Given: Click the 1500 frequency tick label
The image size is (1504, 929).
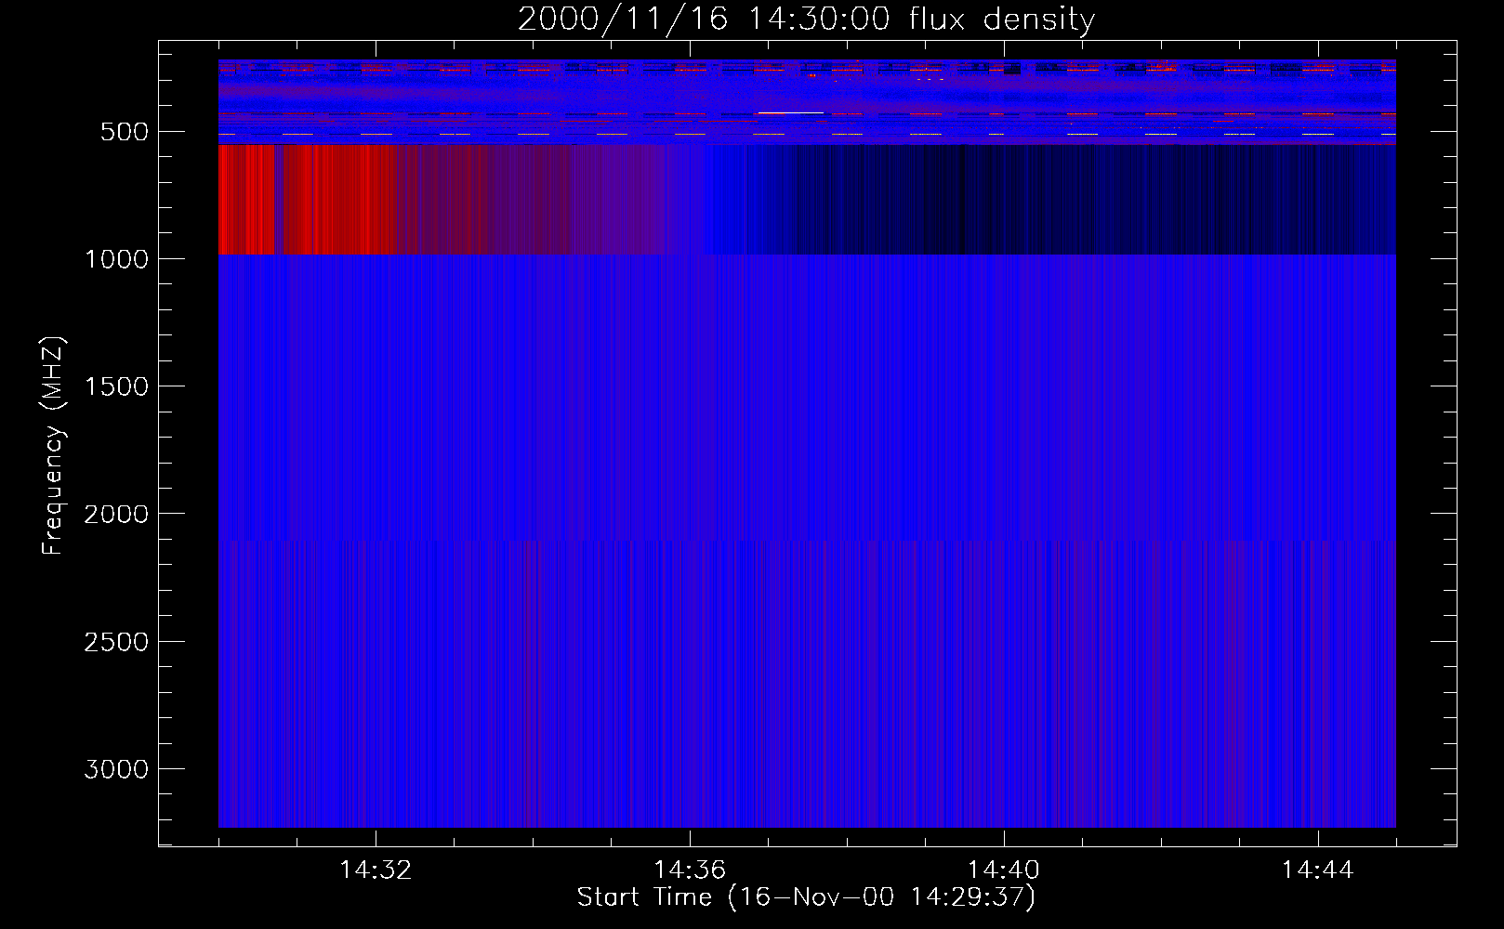Looking at the screenshot, I should [116, 386].
